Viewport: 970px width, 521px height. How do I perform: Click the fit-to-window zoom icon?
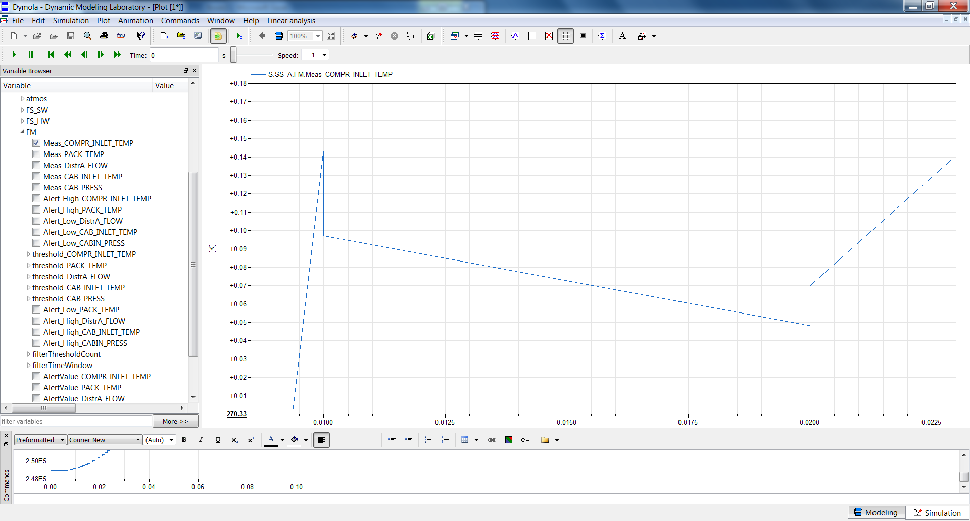[331, 36]
